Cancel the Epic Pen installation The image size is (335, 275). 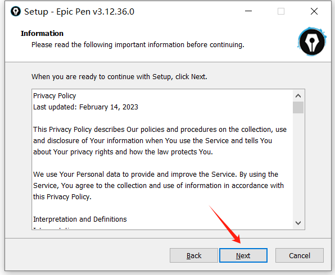coord(300,255)
